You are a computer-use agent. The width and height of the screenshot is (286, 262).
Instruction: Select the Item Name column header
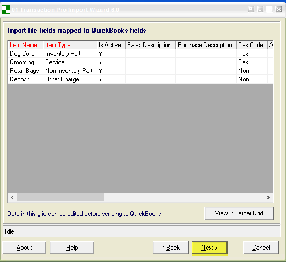[26, 45]
